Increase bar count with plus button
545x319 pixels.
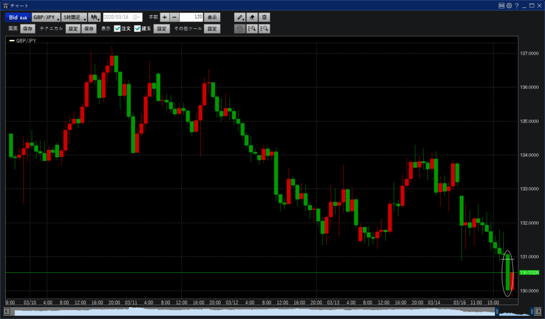(164, 18)
